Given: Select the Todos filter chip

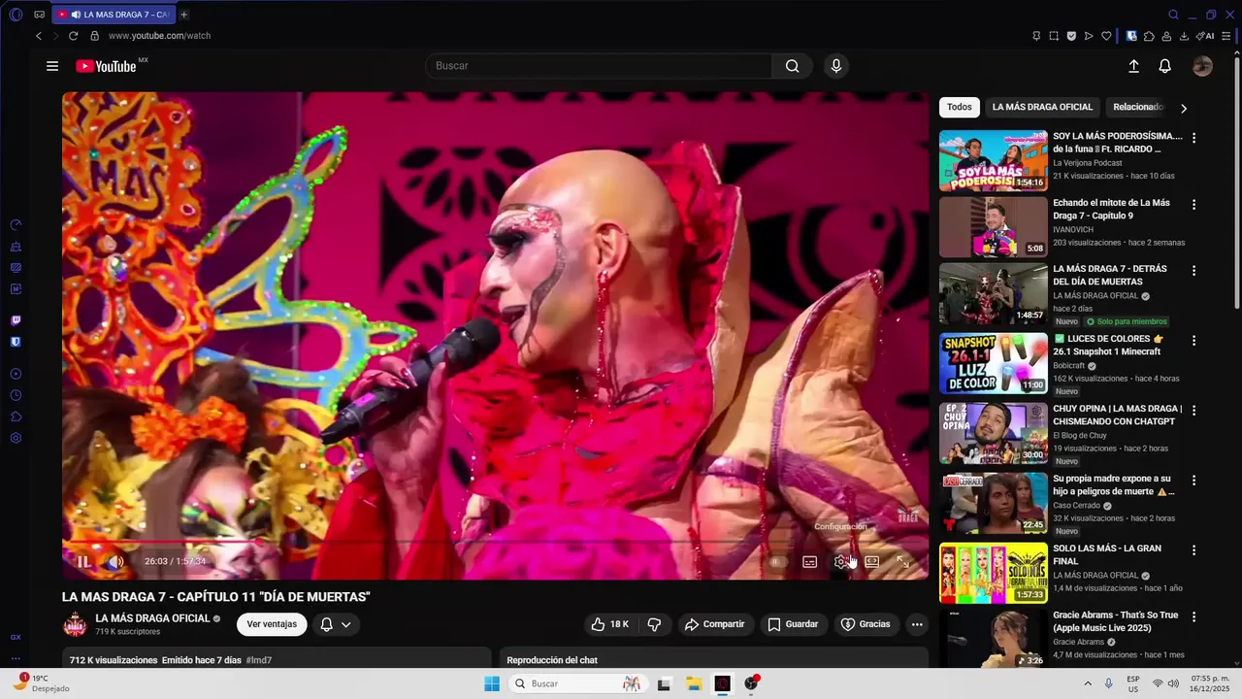Looking at the screenshot, I should [959, 107].
